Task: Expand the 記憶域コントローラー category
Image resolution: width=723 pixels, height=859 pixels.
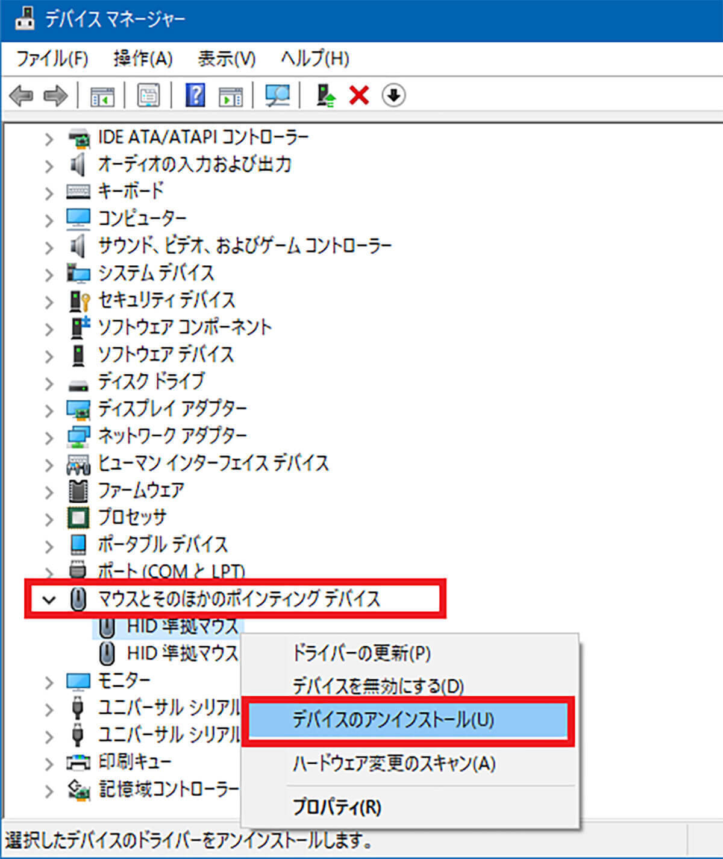Action: (49, 790)
